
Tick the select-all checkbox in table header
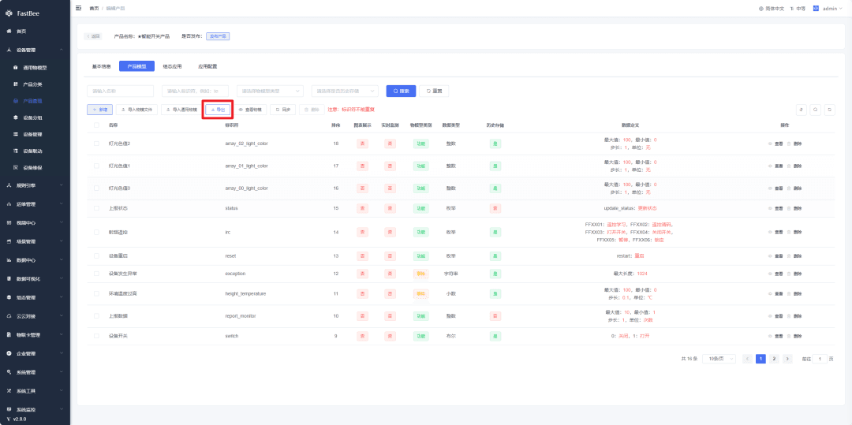click(96, 125)
